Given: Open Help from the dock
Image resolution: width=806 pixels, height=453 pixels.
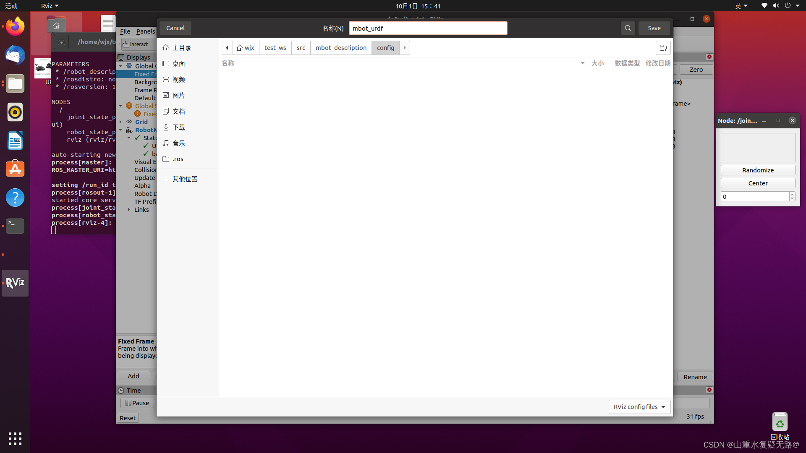Looking at the screenshot, I should click(15, 198).
